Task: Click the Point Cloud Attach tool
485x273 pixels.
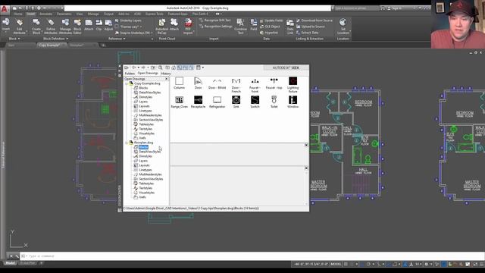Action: coord(174,25)
